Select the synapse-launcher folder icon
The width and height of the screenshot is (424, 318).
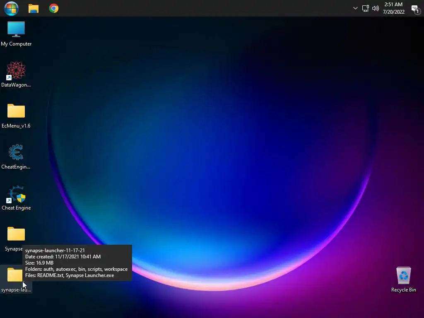15,275
